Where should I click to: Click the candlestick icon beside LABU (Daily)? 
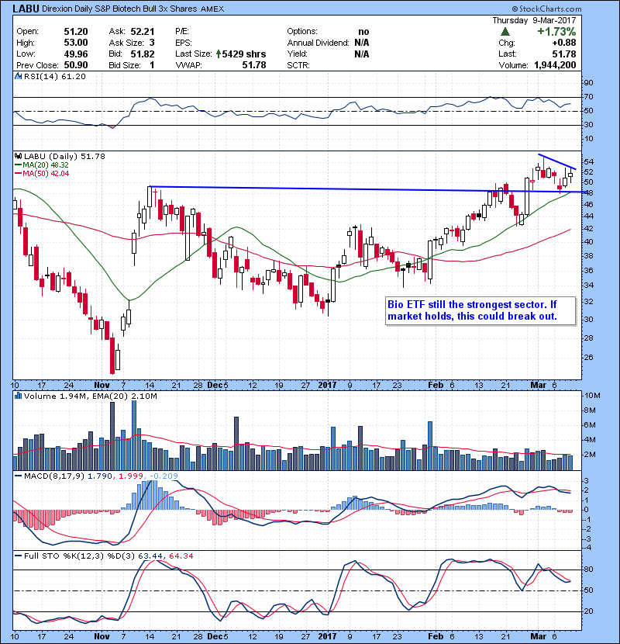(x=18, y=157)
